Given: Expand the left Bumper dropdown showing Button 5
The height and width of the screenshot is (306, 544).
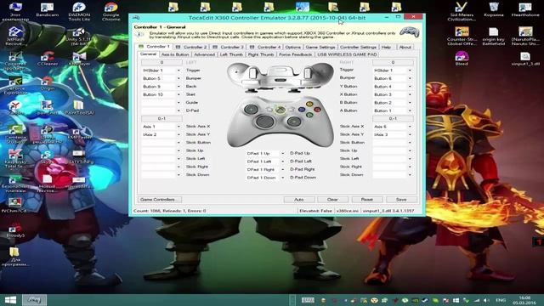Looking at the screenshot, I should coord(178,78).
